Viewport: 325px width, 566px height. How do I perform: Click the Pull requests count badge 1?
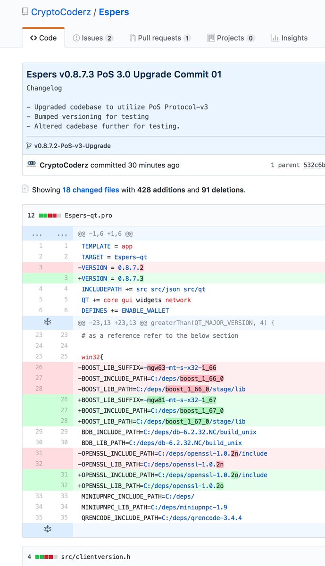pyautogui.click(x=187, y=38)
